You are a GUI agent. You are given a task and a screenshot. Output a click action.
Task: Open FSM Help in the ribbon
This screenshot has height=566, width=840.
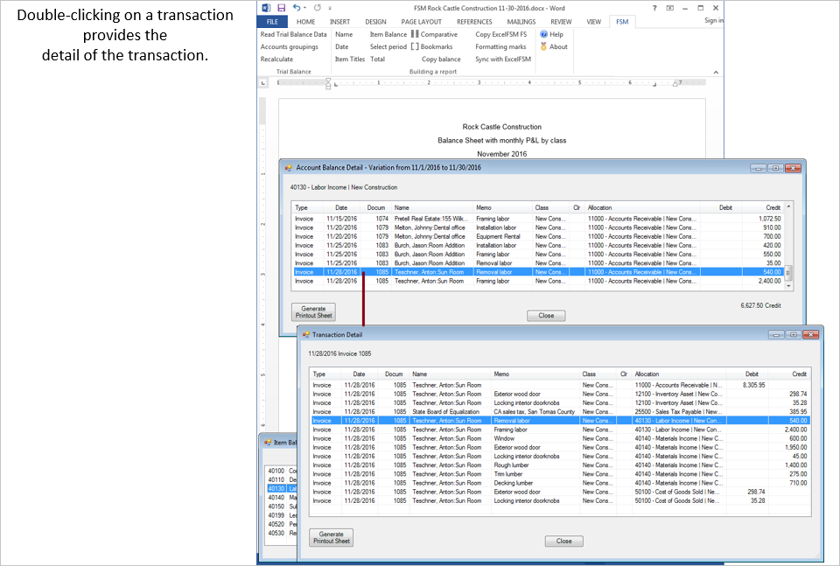552,34
